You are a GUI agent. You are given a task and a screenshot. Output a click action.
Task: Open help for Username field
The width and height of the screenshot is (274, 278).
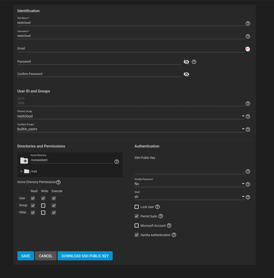[x=248, y=36]
